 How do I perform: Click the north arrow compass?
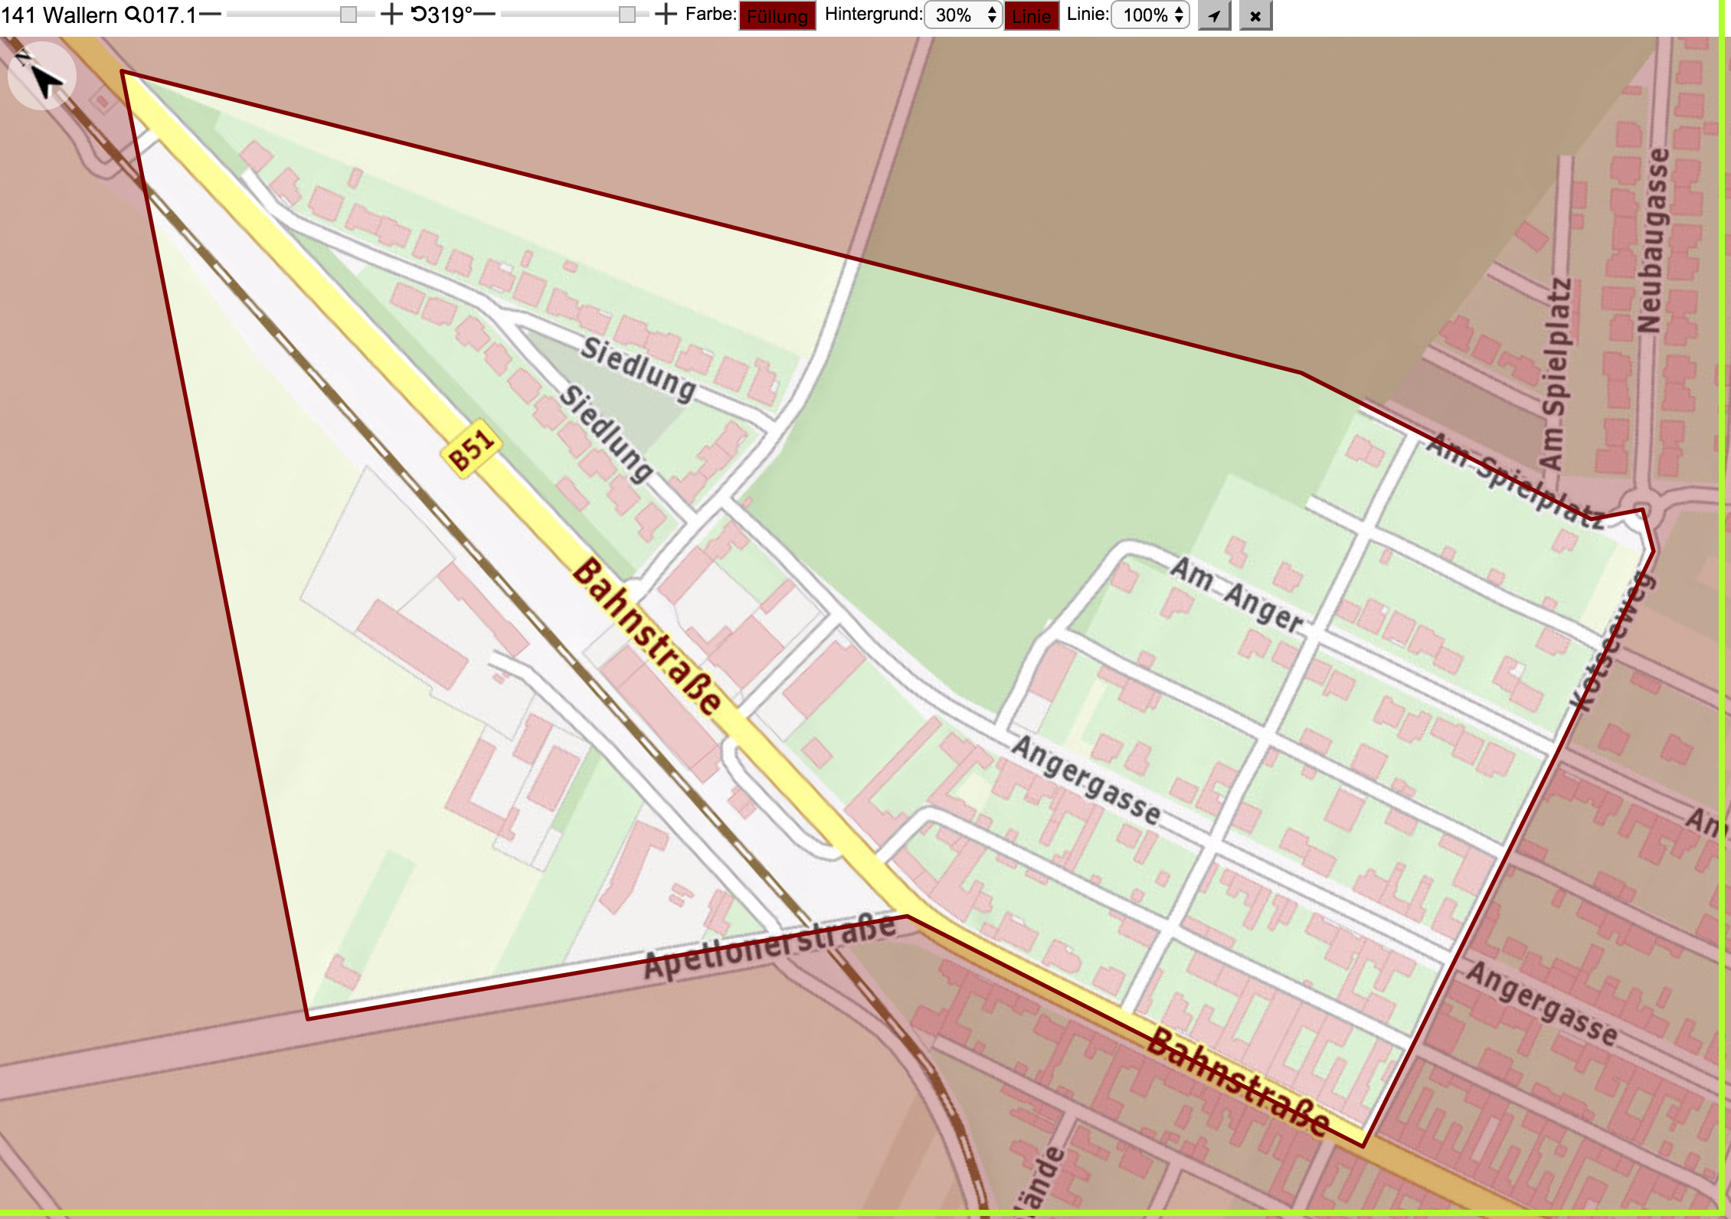[41, 76]
